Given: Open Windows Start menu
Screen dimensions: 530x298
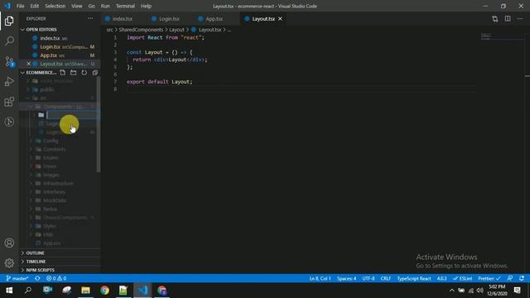Looking at the screenshot, I should (x=9, y=291).
